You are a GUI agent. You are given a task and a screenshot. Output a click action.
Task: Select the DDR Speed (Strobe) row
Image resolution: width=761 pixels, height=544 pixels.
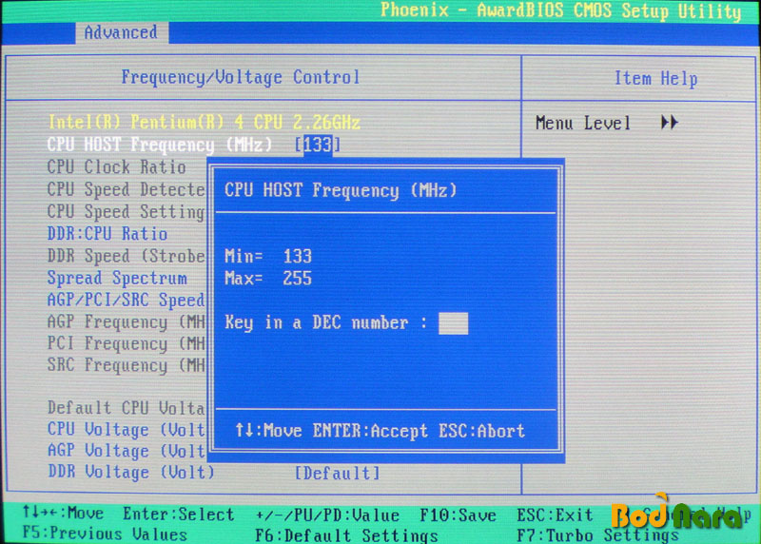click(x=127, y=256)
